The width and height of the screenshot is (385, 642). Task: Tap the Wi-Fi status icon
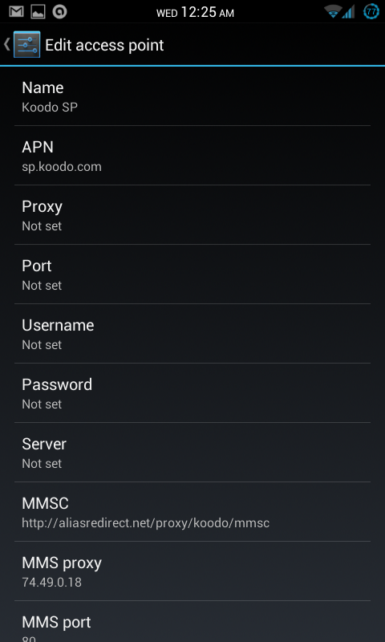pyautogui.click(x=333, y=12)
